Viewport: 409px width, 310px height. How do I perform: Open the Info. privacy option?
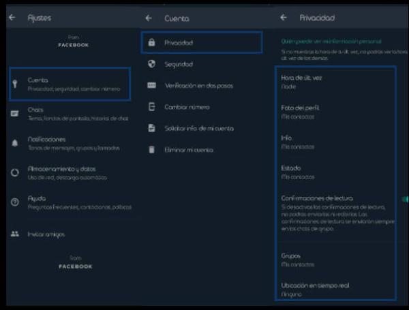tap(335, 142)
